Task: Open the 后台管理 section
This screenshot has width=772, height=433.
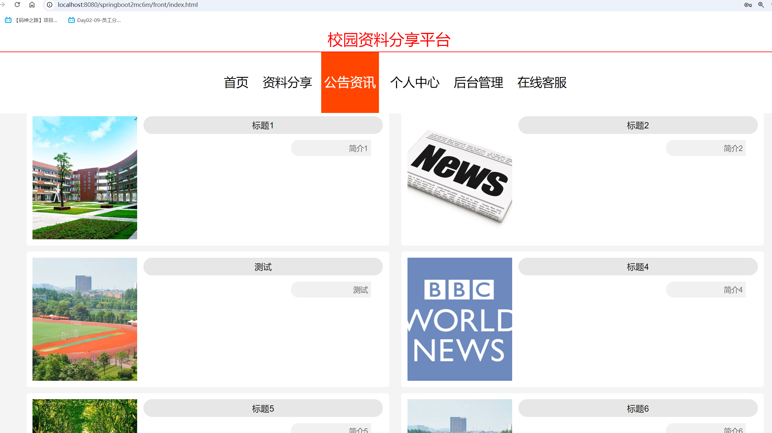Action: click(478, 83)
